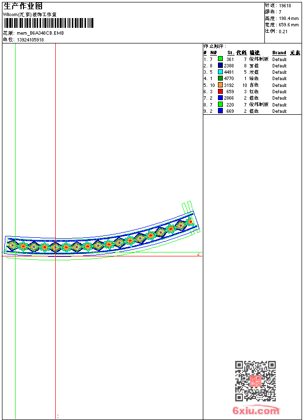Click the Brand column header
Image resolution: width=303 pixels, height=420 pixels.
[279, 53]
